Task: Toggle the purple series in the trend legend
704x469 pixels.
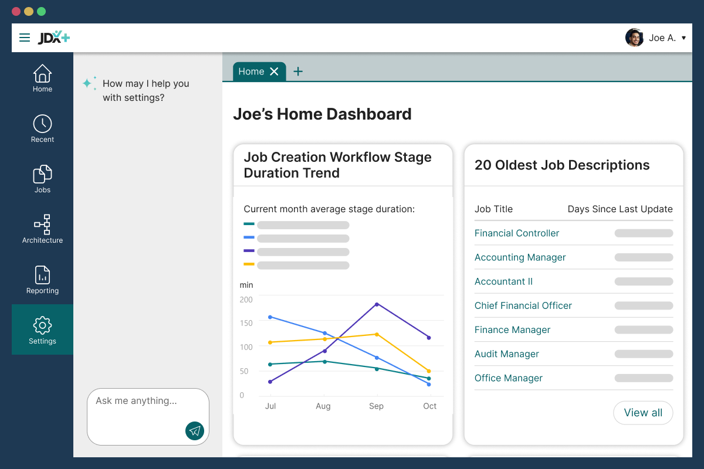Action: pos(249,252)
